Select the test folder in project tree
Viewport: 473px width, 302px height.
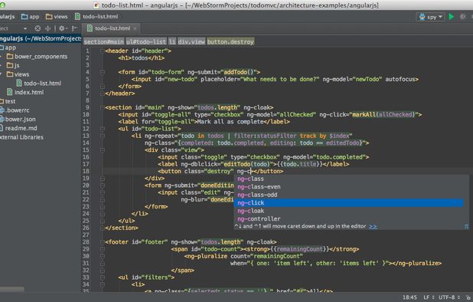8,101
